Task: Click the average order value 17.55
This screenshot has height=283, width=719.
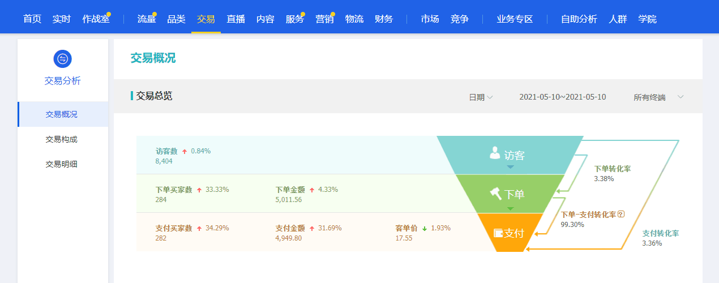Action: [x=404, y=238]
